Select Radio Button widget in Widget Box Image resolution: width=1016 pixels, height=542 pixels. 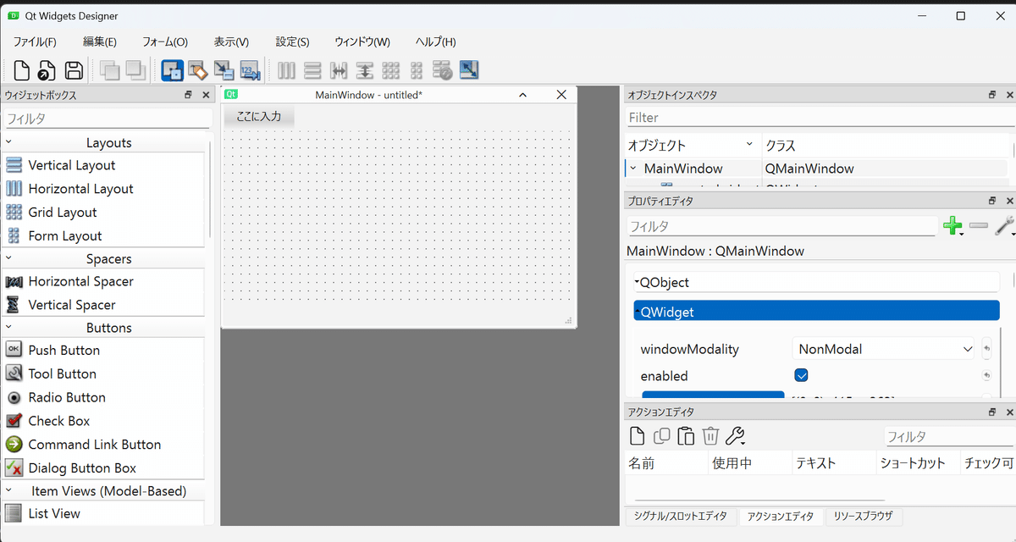pos(67,397)
